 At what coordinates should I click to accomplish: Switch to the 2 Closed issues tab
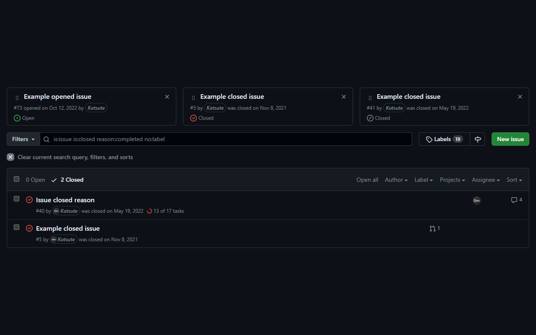pos(67,180)
